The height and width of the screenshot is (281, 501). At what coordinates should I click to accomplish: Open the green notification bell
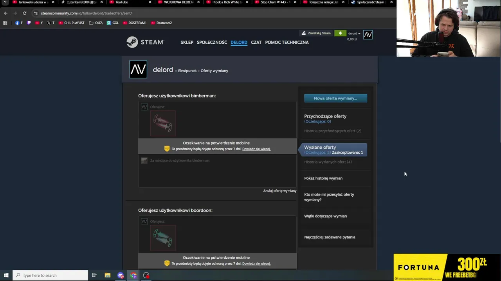[340, 33]
